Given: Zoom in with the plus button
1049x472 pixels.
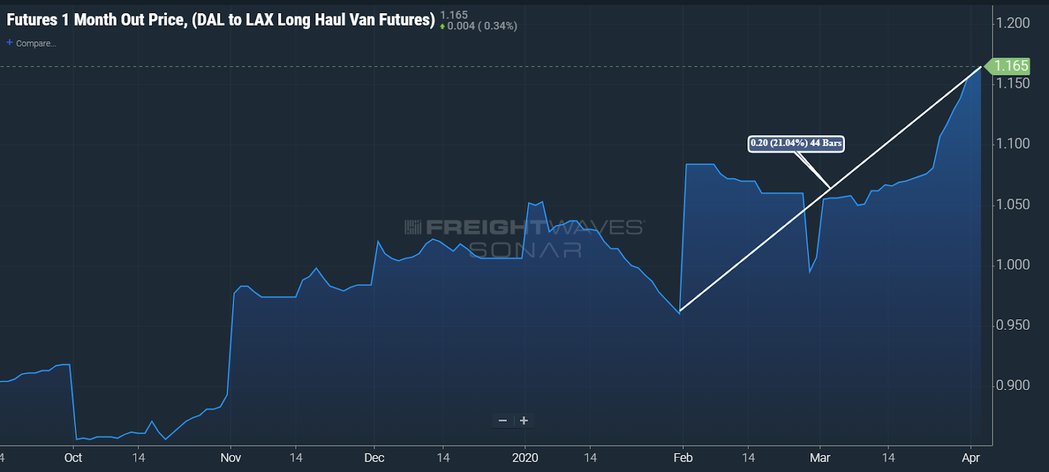Looking at the screenshot, I should tap(524, 421).
